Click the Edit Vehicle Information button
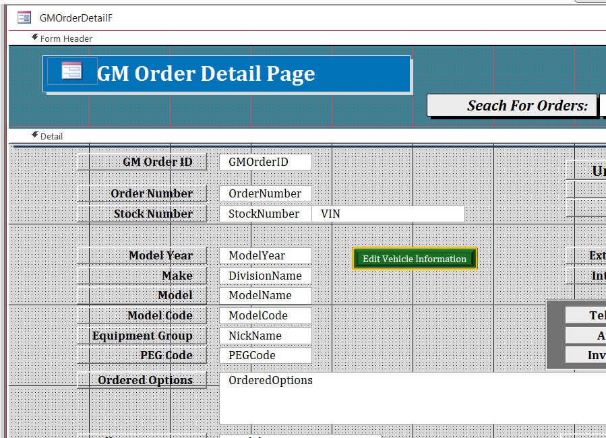 point(414,259)
